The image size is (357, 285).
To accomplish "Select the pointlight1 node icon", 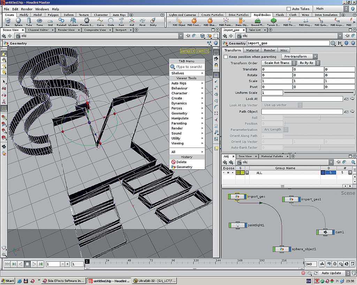I will click(238, 225).
